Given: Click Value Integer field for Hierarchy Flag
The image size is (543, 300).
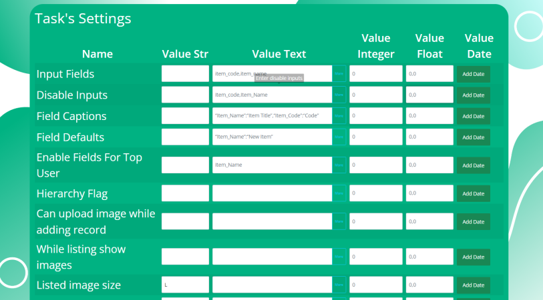Looking at the screenshot, I should (375, 194).
